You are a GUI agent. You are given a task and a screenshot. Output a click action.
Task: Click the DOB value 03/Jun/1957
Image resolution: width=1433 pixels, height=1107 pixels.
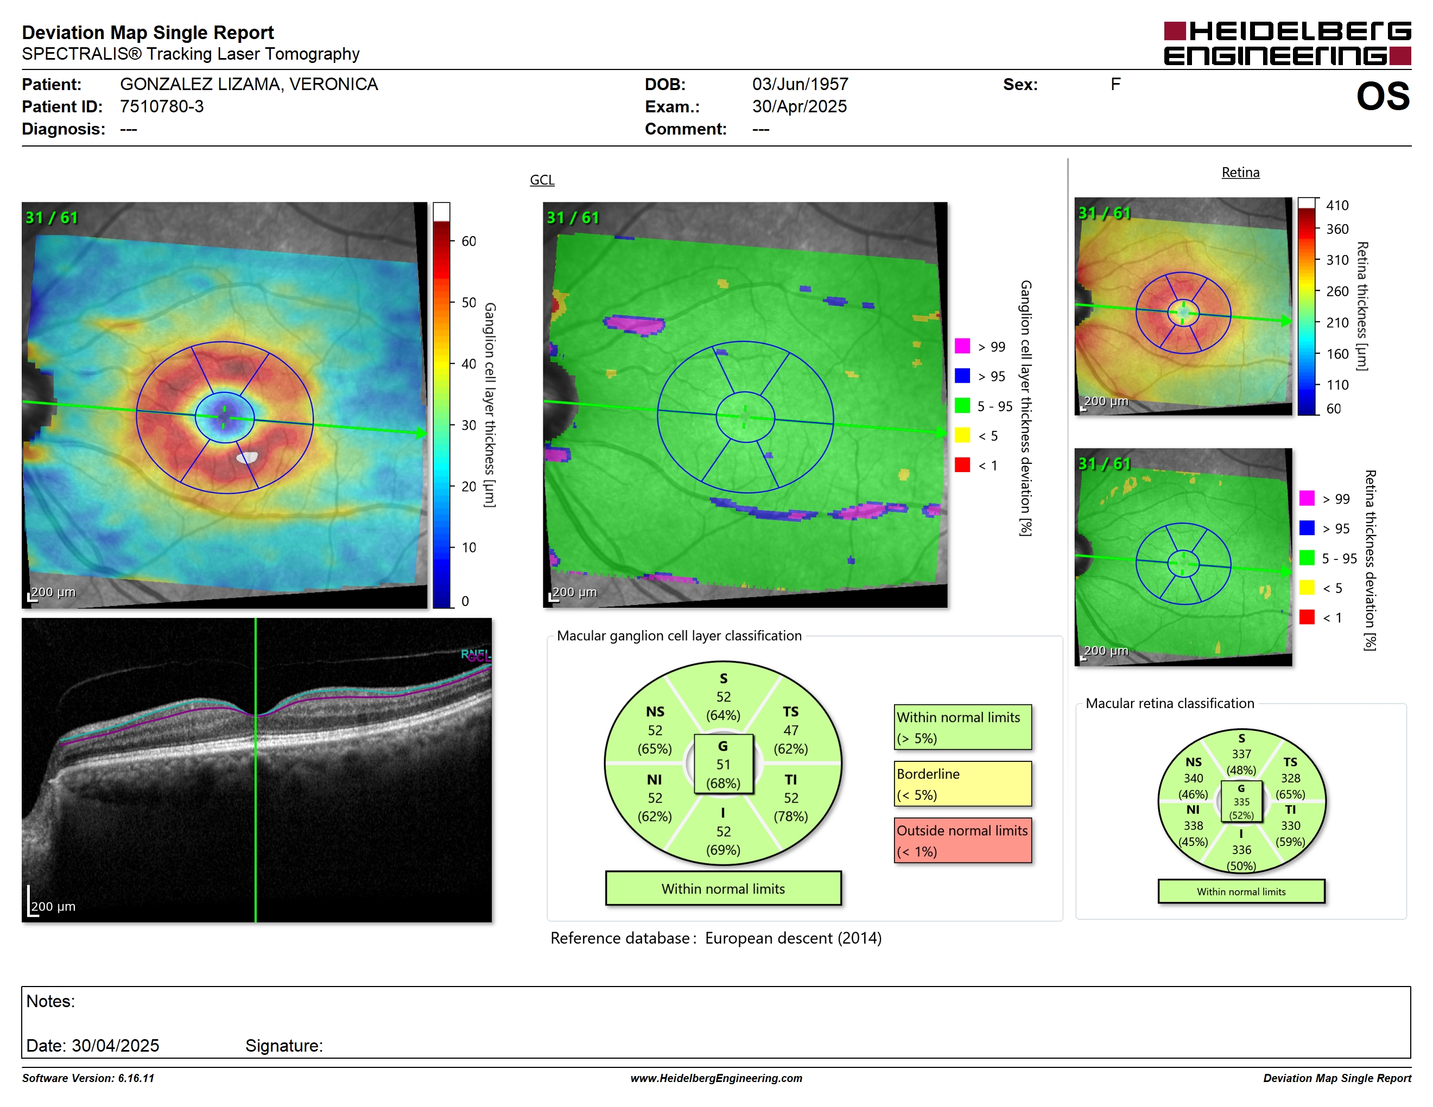800,84
